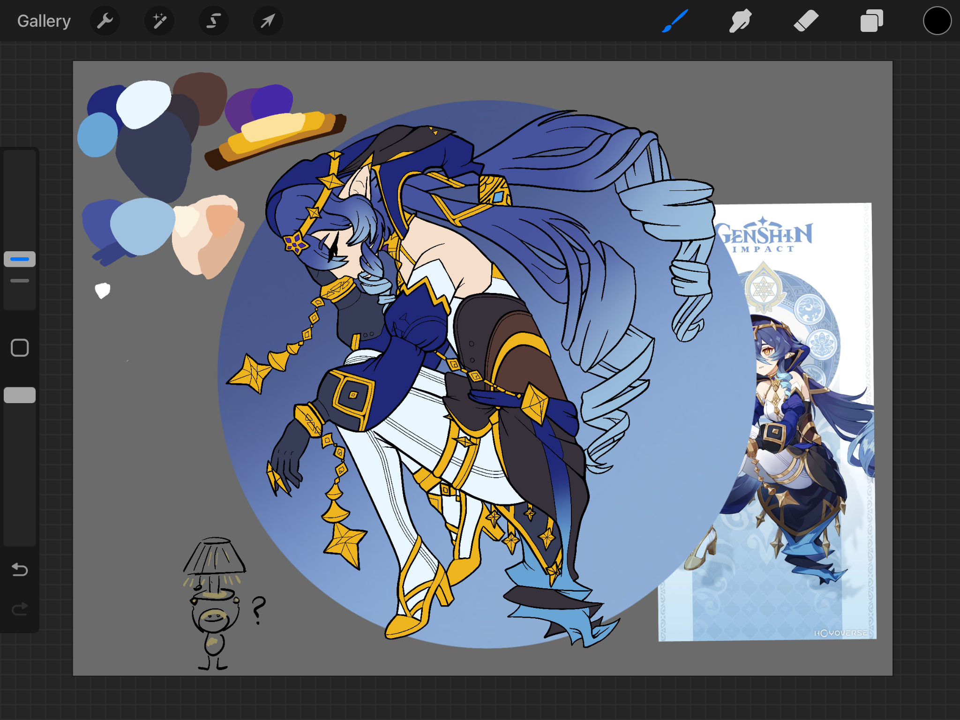Adjust the brush opacity slider handle

(20, 395)
